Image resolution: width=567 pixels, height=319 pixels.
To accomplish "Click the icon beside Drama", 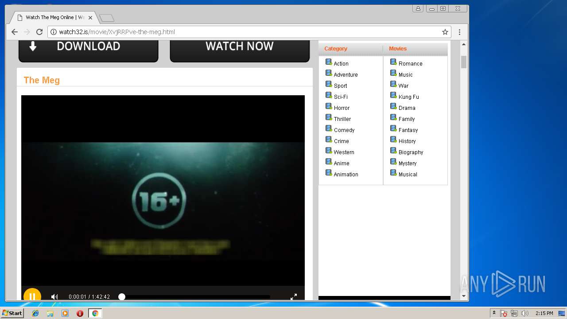I will point(393,106).
